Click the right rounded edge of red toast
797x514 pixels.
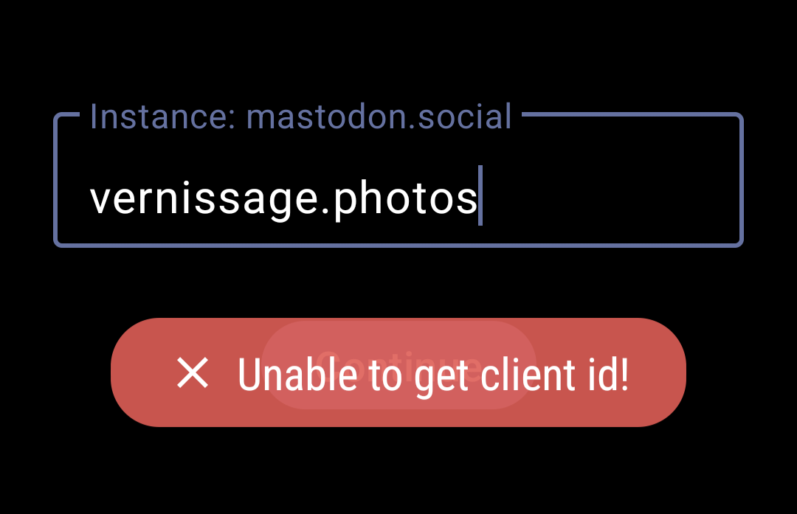click(665, 372)
